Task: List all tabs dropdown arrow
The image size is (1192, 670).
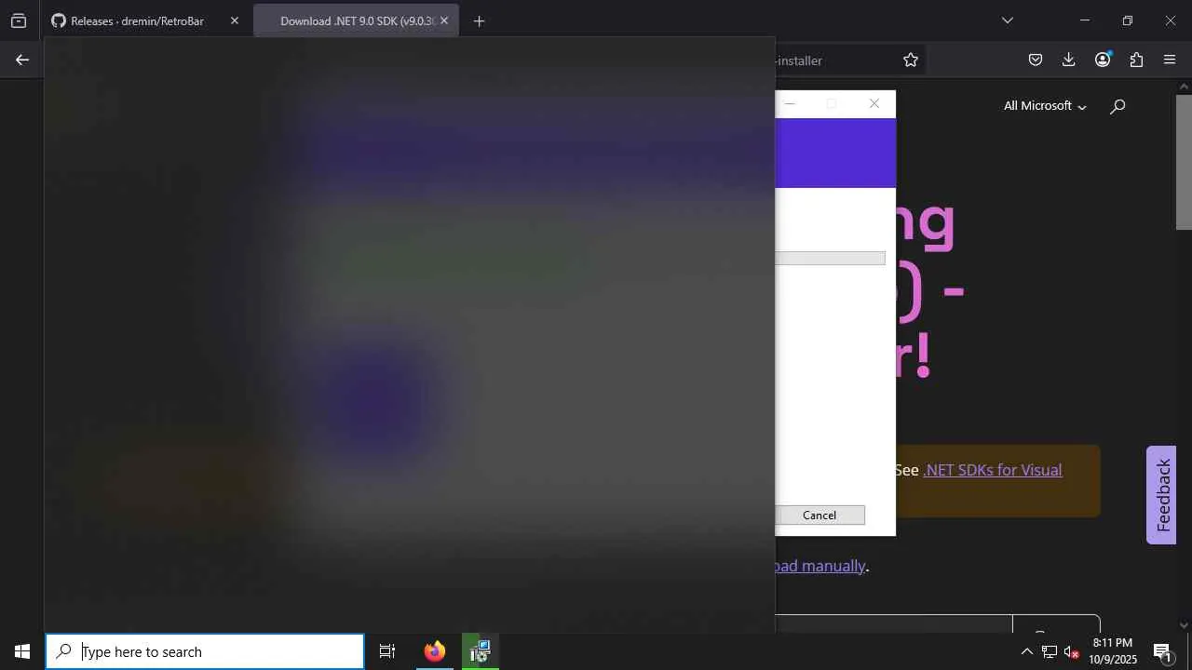Action: tap(1007, 20)
